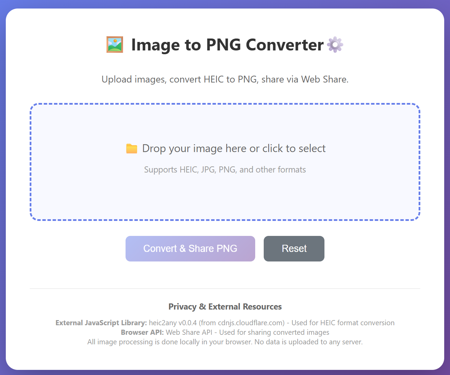450x375 pixels.
Task: Click the upload instructions subtitle
Action: click(x=225, y=79)
